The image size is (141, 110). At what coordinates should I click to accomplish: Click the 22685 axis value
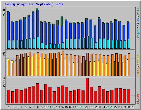click(x=4, y=12)
